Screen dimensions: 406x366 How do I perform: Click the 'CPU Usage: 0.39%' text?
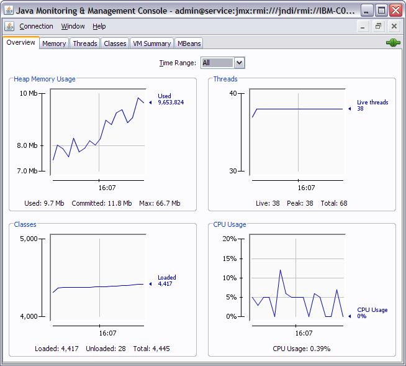[301, 349]
